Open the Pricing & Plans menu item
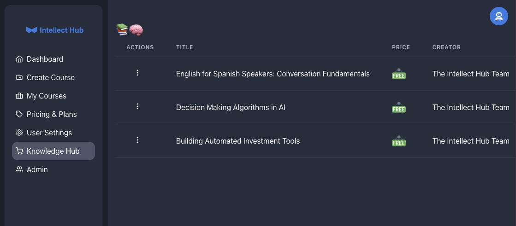516x226 pixels. pos(52,114)
